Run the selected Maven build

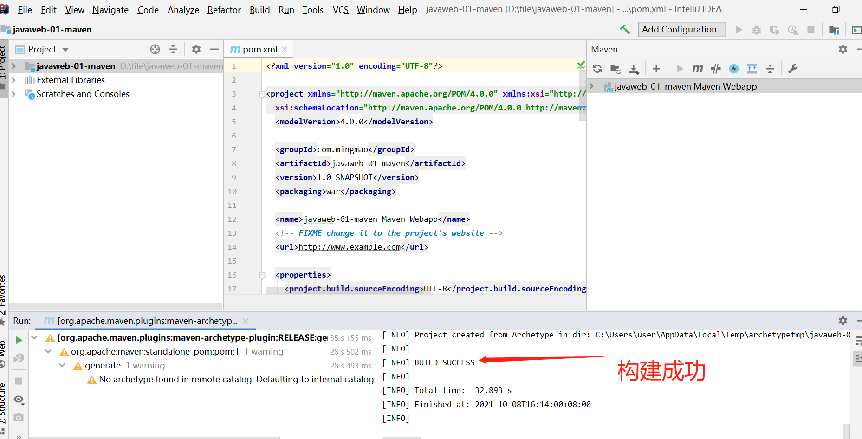coord(680,69)
